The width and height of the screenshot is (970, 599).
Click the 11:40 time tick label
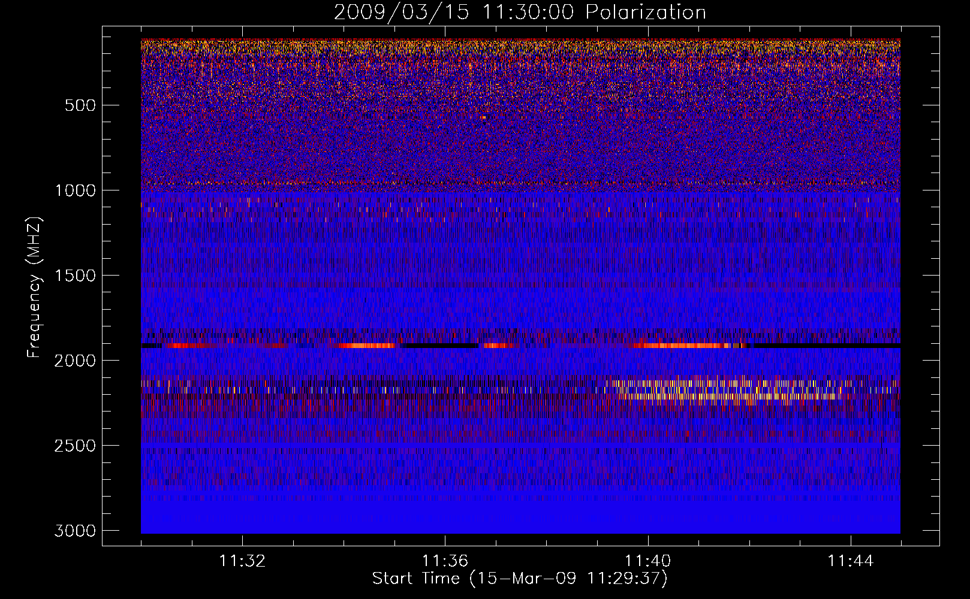coord(647,561)
